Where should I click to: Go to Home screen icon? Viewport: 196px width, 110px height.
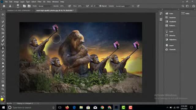click(4, 6)
